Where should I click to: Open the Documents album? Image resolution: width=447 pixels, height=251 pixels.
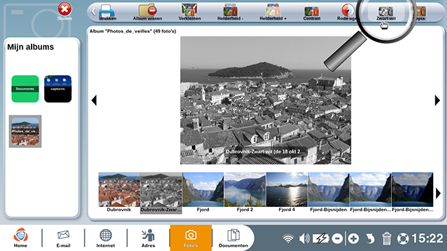point(25,89)
